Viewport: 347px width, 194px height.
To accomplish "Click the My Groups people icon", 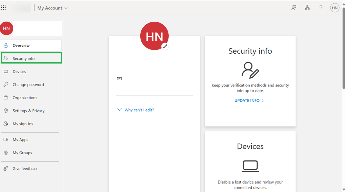I will (6, 153).
